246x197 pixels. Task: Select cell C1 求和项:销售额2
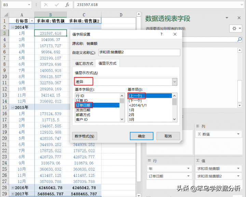pyautogui.click(x=84, y=21)
